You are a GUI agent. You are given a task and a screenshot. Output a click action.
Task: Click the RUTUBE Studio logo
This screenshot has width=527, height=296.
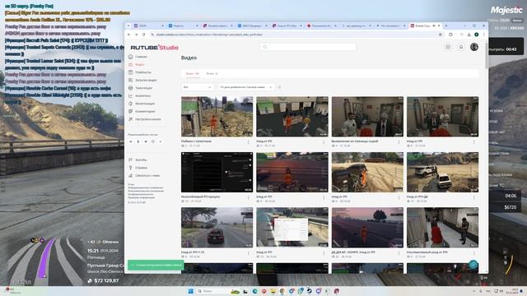[x=154, y=48]
